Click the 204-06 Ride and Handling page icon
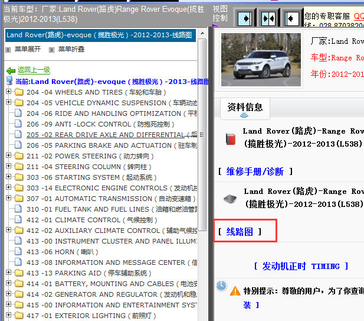Screen dimensions: 364x321 coord(18,113)
